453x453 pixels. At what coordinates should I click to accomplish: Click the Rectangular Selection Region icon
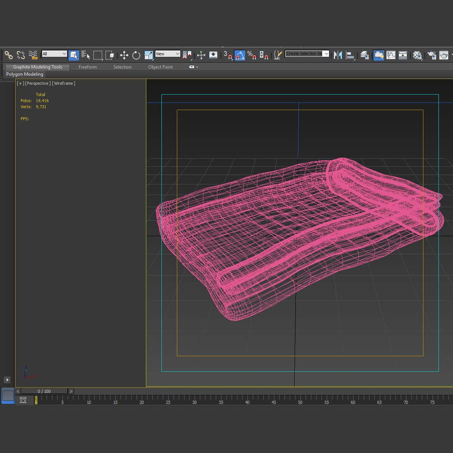(x=98, y=55)
